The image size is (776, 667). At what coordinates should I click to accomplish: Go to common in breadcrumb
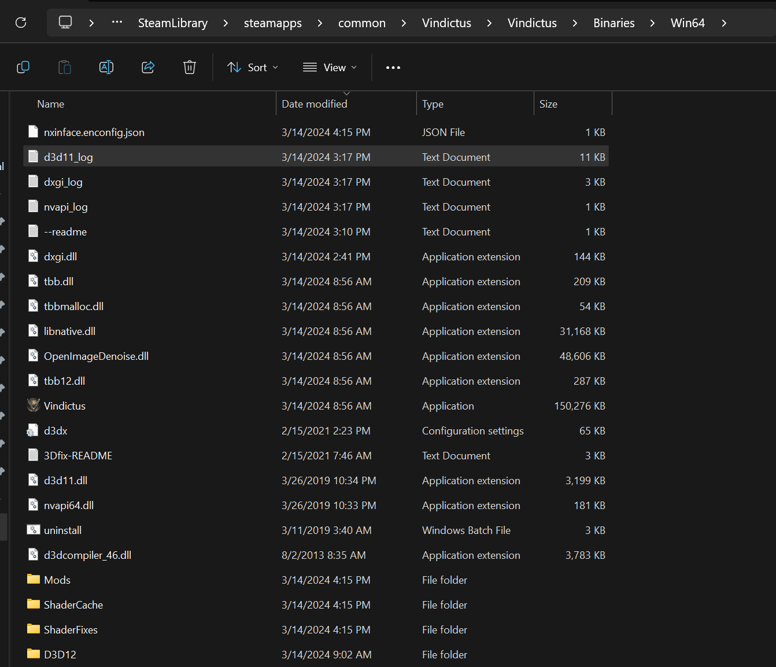tap(362, 23)
